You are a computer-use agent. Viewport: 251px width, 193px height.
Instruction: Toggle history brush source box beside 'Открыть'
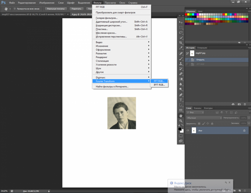pyautogui.click(x=187, y=60)
